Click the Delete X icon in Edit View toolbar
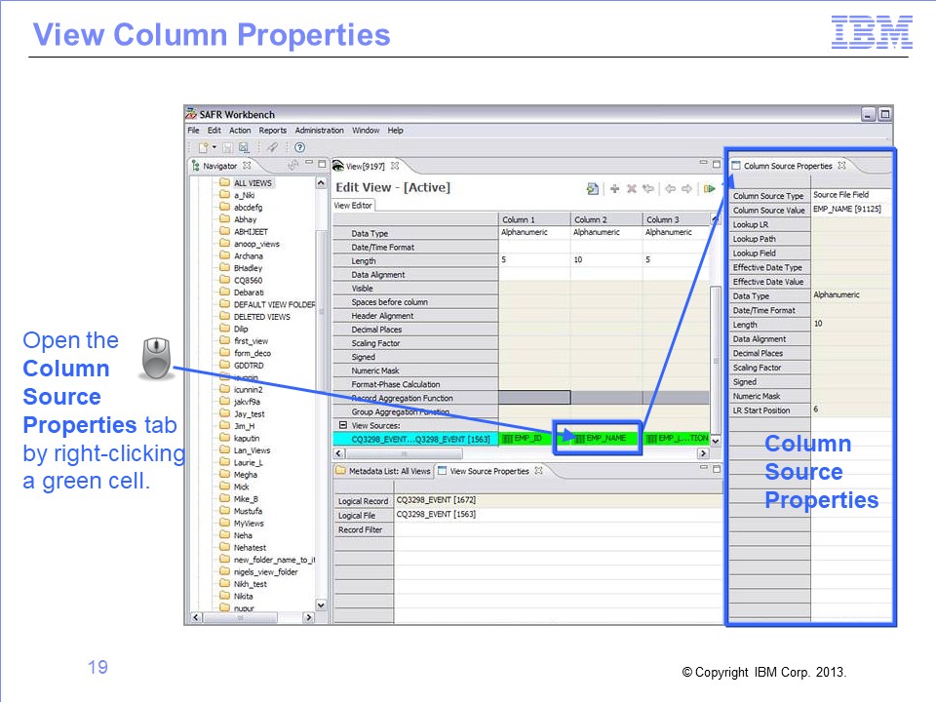Image resolution: width=936 pixels, height=702 pixels. tap(632, 188)
